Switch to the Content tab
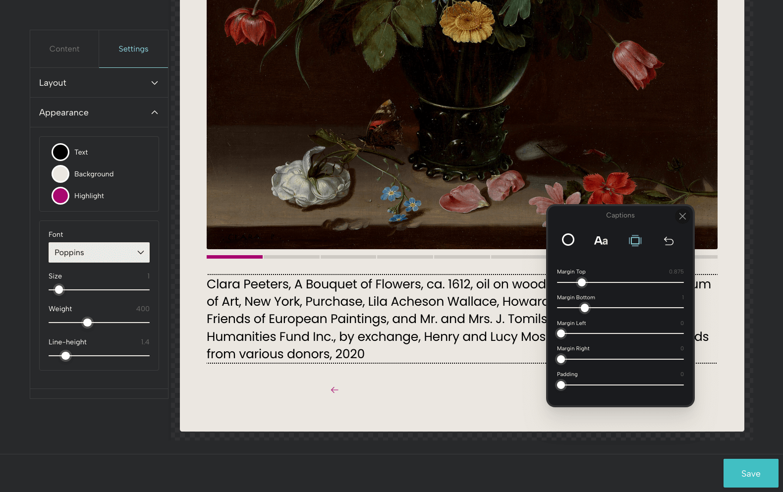 click(x=64, y=49)
